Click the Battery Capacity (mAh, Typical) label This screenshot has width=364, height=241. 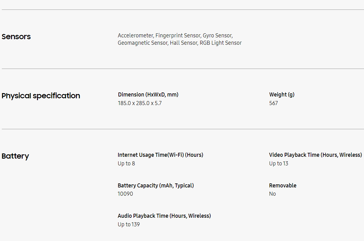click(156, 186)
